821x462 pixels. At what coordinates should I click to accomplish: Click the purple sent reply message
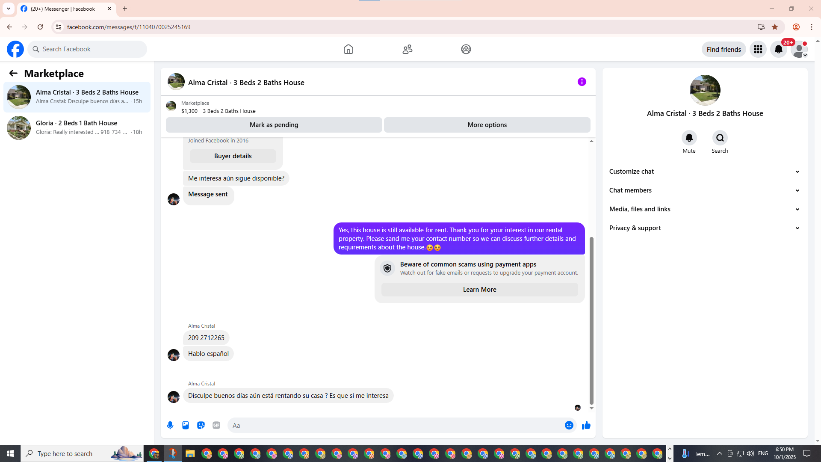tap(459, 239)
